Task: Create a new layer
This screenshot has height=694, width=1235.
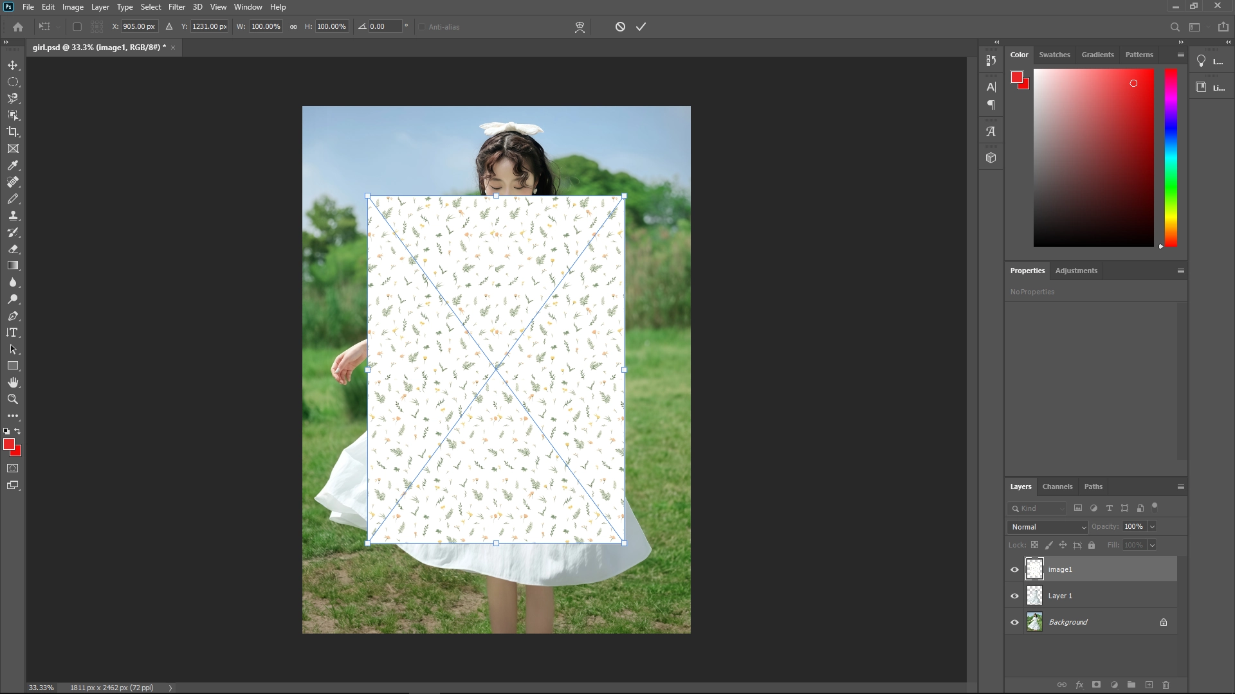Action: (1149, 685)
